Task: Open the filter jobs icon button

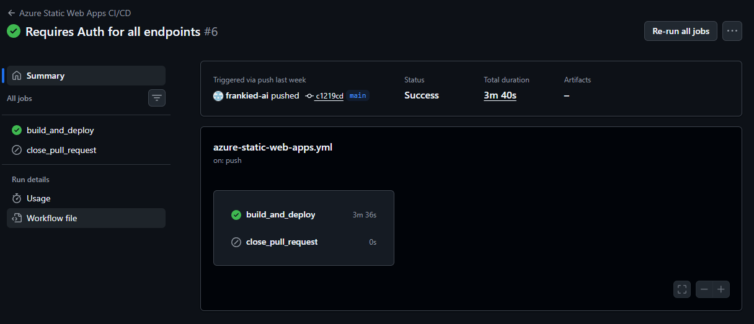Action: (x=157, y=98)
